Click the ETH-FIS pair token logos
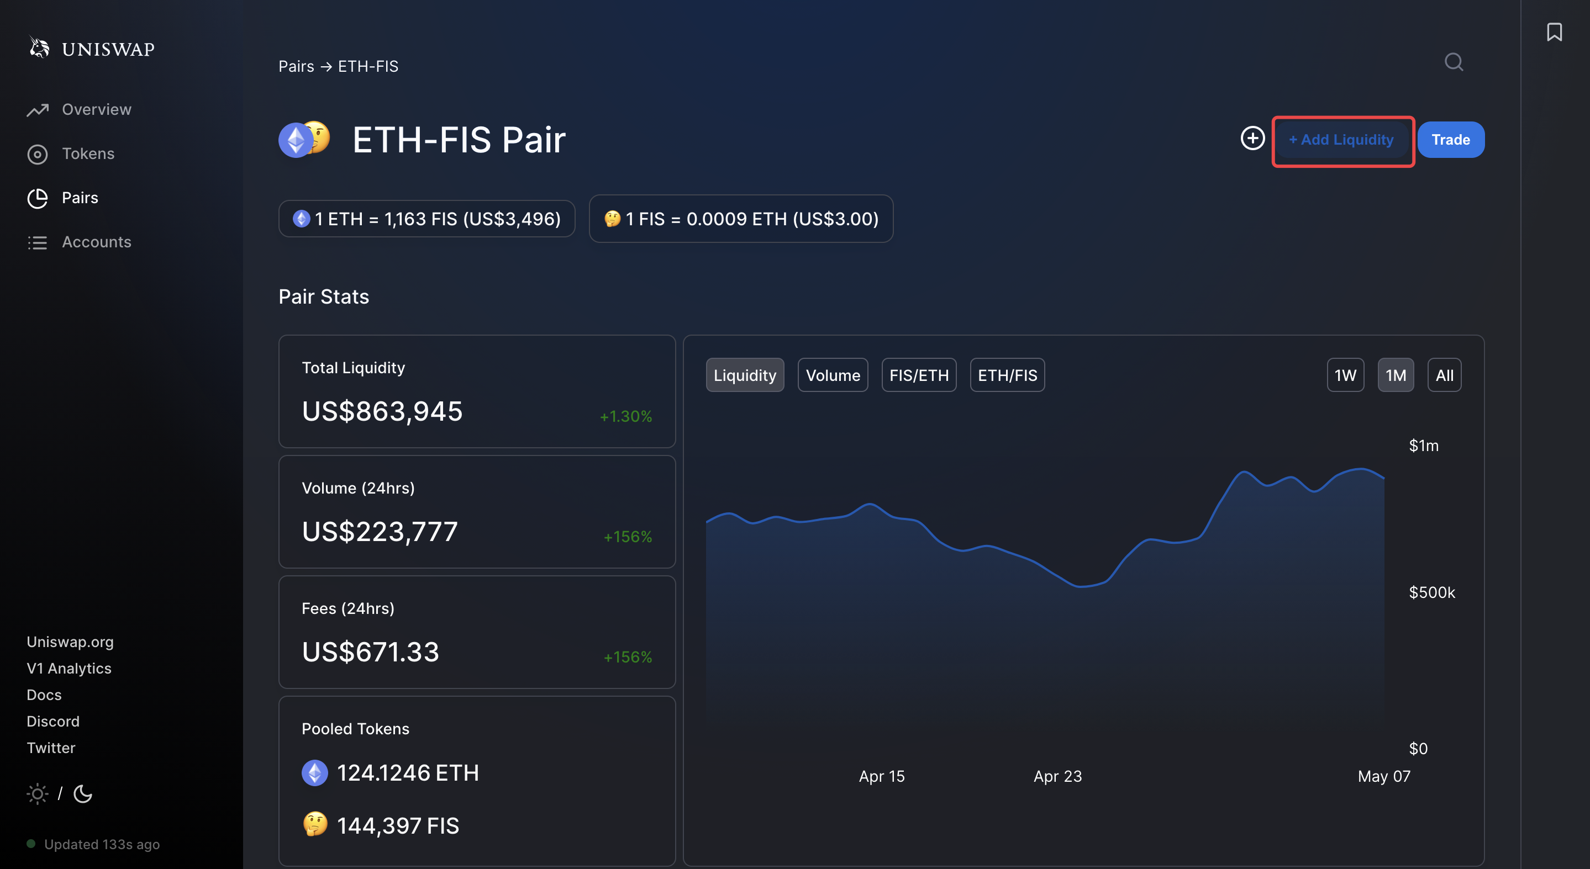 [x=304, y=139]
